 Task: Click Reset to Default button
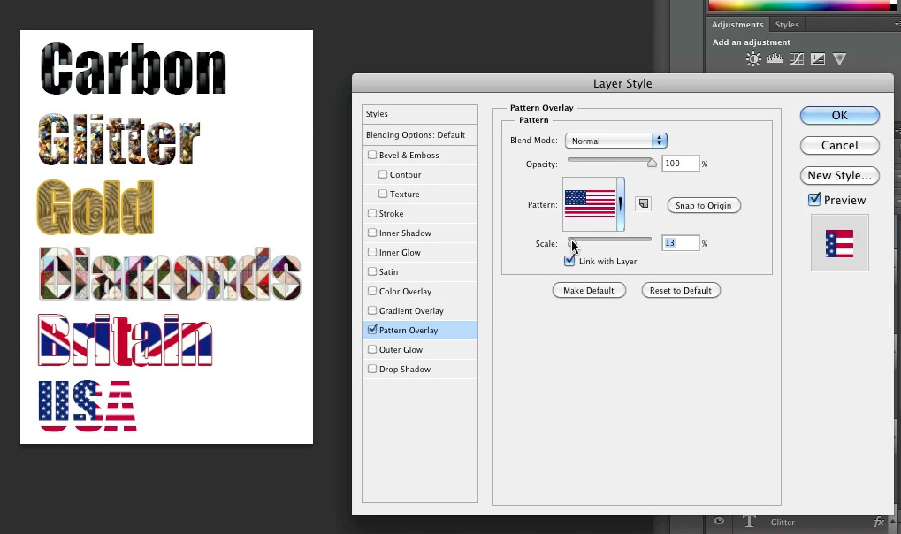[x=681, y=290]
